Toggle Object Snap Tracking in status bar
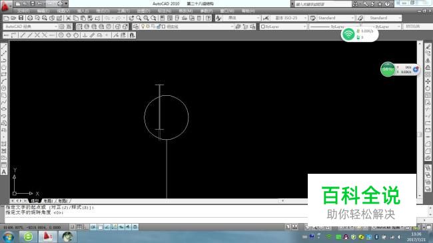This screenshot has width=433, height=243. pyautogui.click(x=107, y=227)
